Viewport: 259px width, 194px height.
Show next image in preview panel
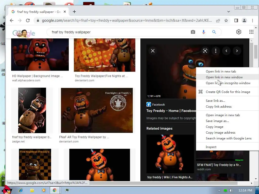237,51
